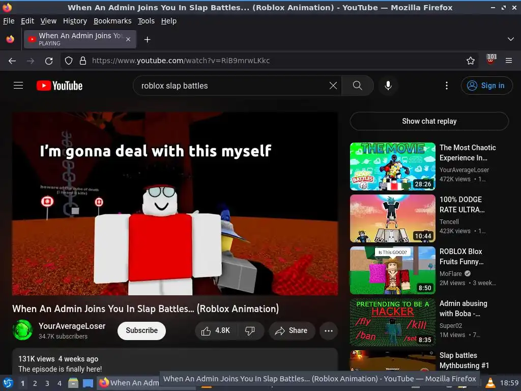This screenshot has width=521, height=391.
Task: Click the Tencell channel name
Action: tap(449, 222)
